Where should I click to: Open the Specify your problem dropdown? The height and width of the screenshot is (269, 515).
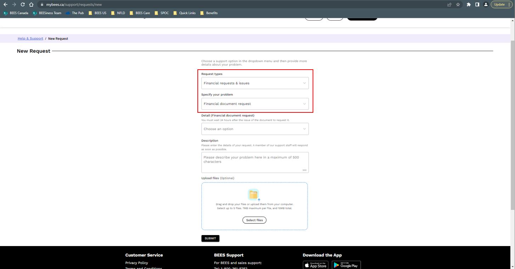[x=255, y=104]
